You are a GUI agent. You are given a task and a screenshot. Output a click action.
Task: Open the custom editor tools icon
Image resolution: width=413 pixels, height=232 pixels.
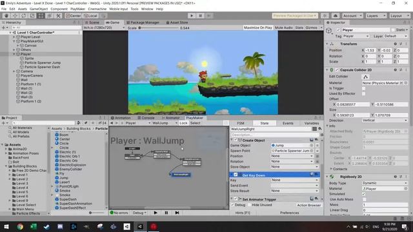point(58,15)
